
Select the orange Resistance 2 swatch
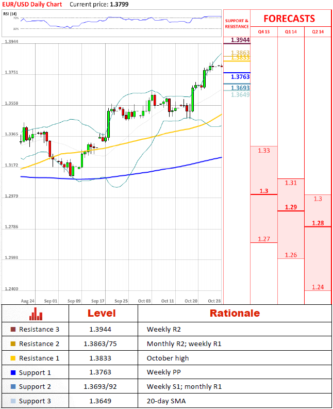click(13, 344)
